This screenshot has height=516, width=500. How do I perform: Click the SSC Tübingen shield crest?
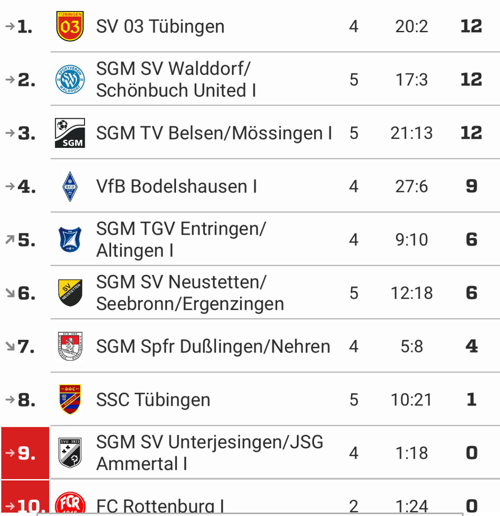[70, 399]
